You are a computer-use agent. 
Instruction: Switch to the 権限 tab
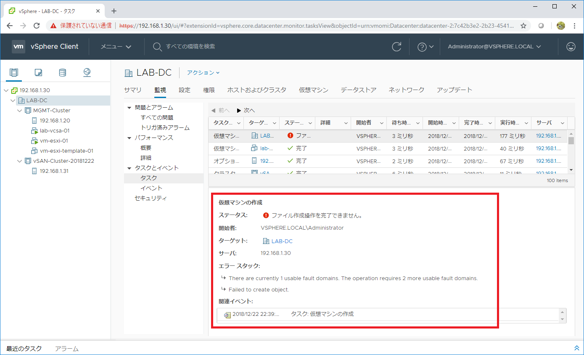point(209,90)
